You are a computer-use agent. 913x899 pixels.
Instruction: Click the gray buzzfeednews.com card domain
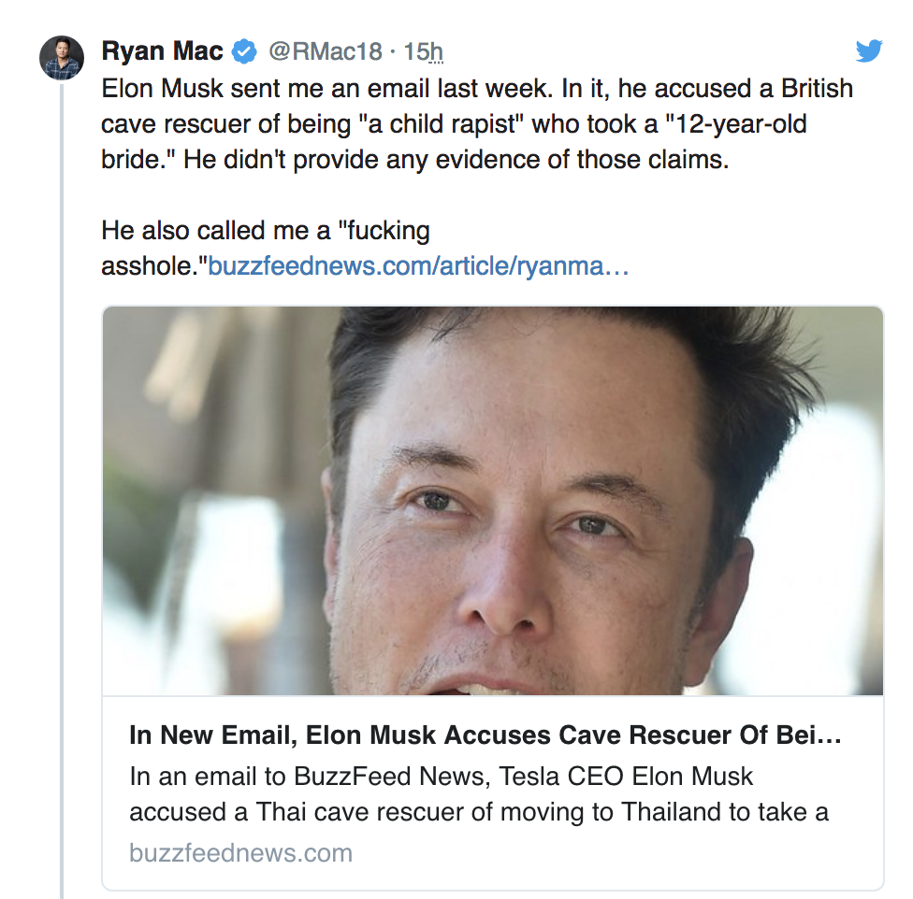pos(240,852)
